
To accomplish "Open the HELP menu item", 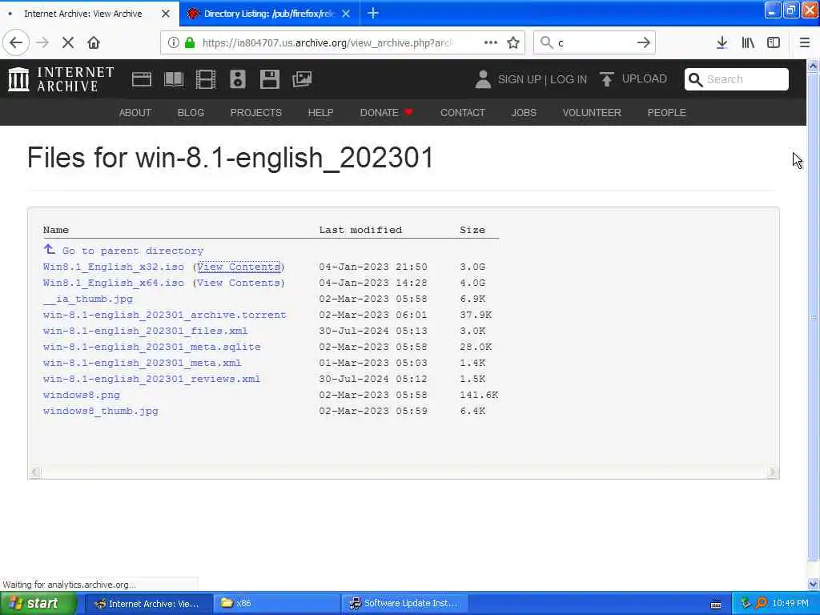I will pos(320,112).
